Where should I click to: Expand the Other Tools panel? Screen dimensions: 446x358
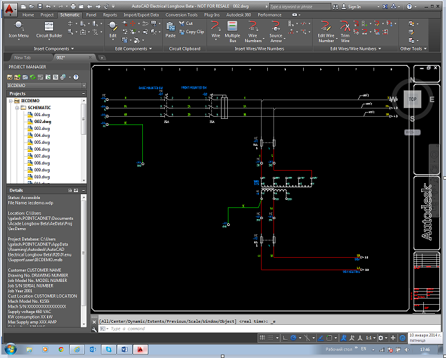pyautogui.click(x=414, y=48)
